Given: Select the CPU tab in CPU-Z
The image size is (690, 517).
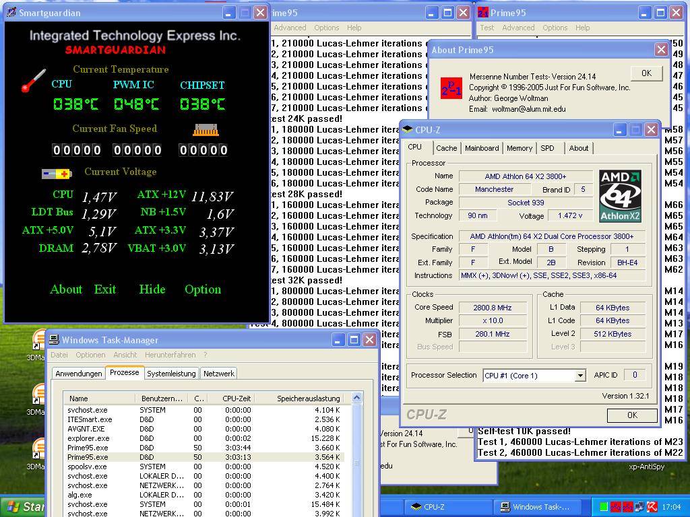Looking at the screenshot, I should pos(415,147).
